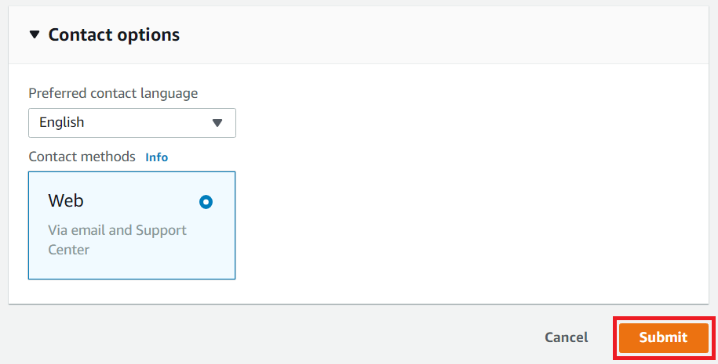Click the grey footer area left of Cancel
The width and height of the screenshot is (718, 364).
pyautogui.click(x=270, y=337)
